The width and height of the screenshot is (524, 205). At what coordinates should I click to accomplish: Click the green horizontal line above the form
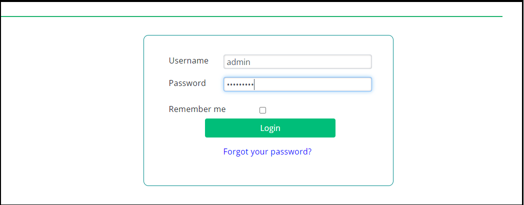point(250,16)
